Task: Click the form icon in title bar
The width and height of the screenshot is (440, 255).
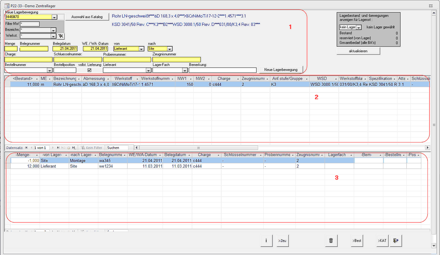Action: (6, 6)
